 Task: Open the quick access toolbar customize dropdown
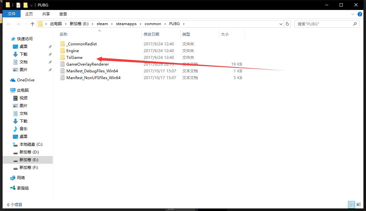point(31,5)
